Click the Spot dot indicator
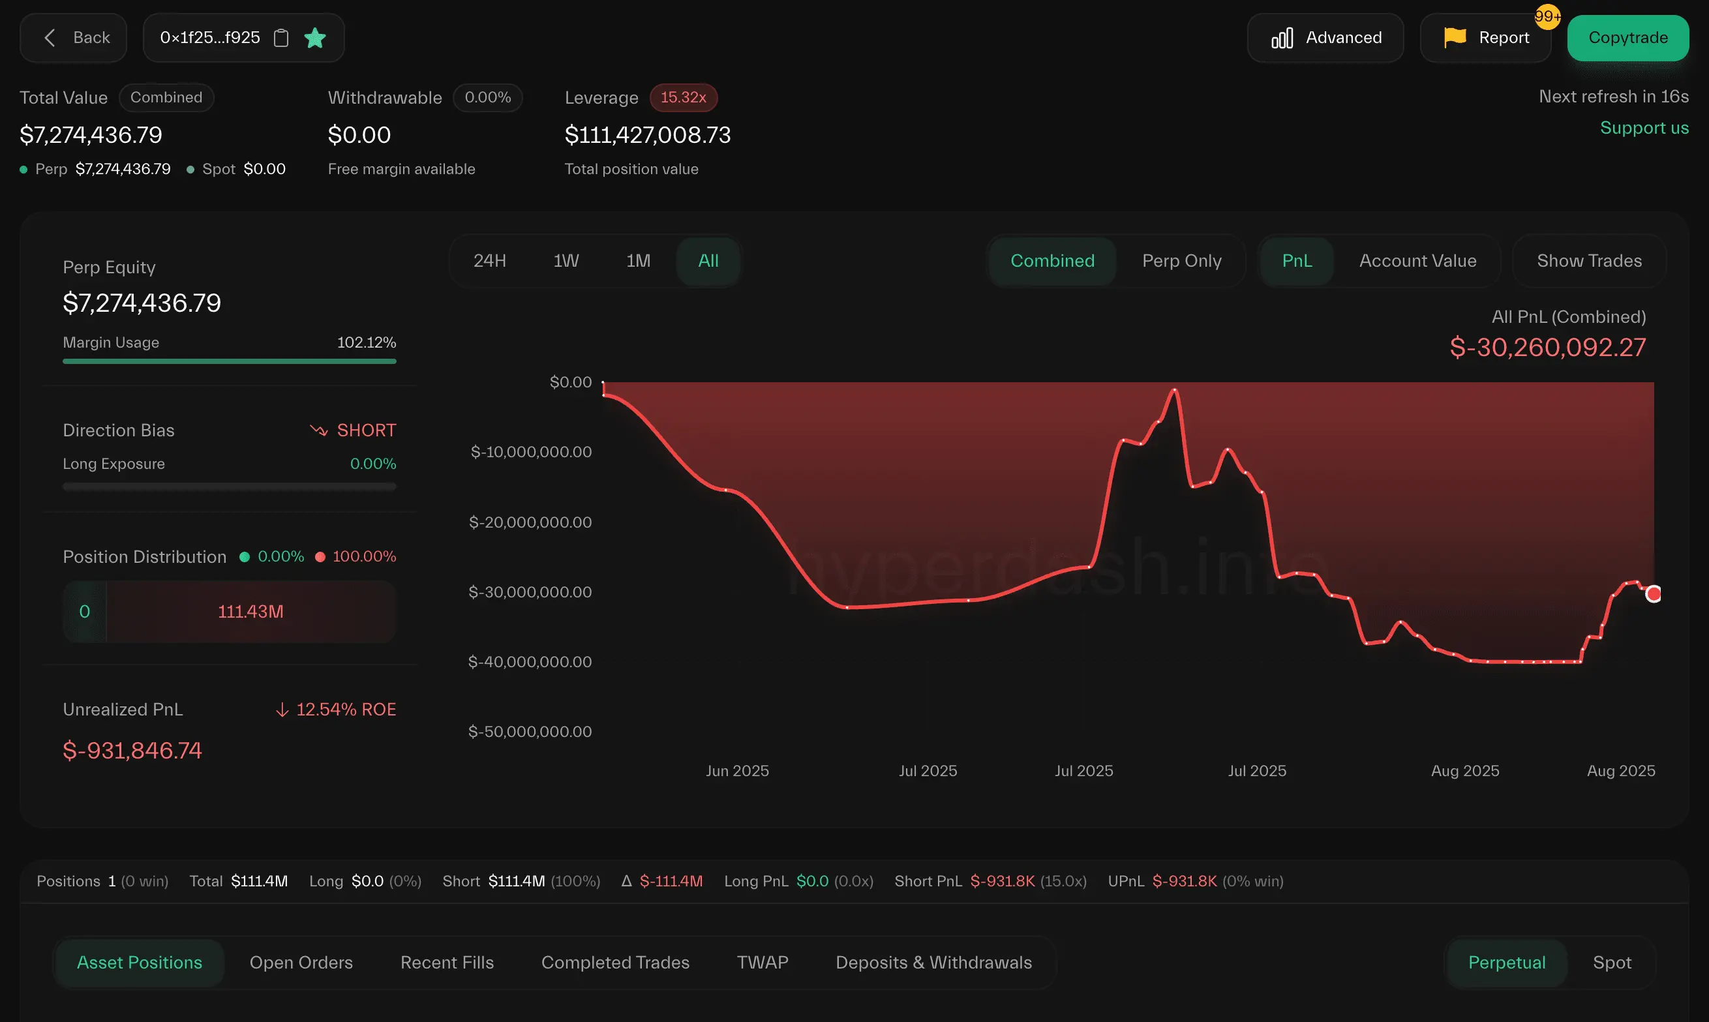The height and width of the screenshot is (1022, 1709). [190, 170]
